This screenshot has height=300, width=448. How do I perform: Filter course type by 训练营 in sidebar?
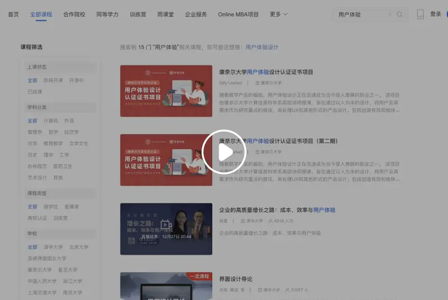coord(60,218)
